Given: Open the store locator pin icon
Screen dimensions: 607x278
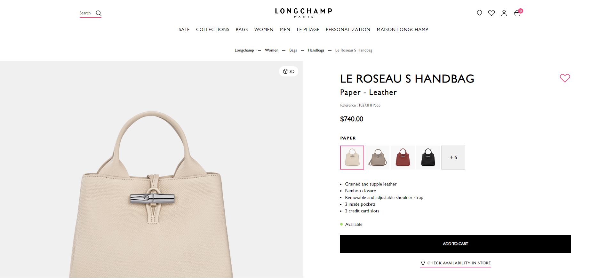Looking at the screenshot, I should click(479, 13).
